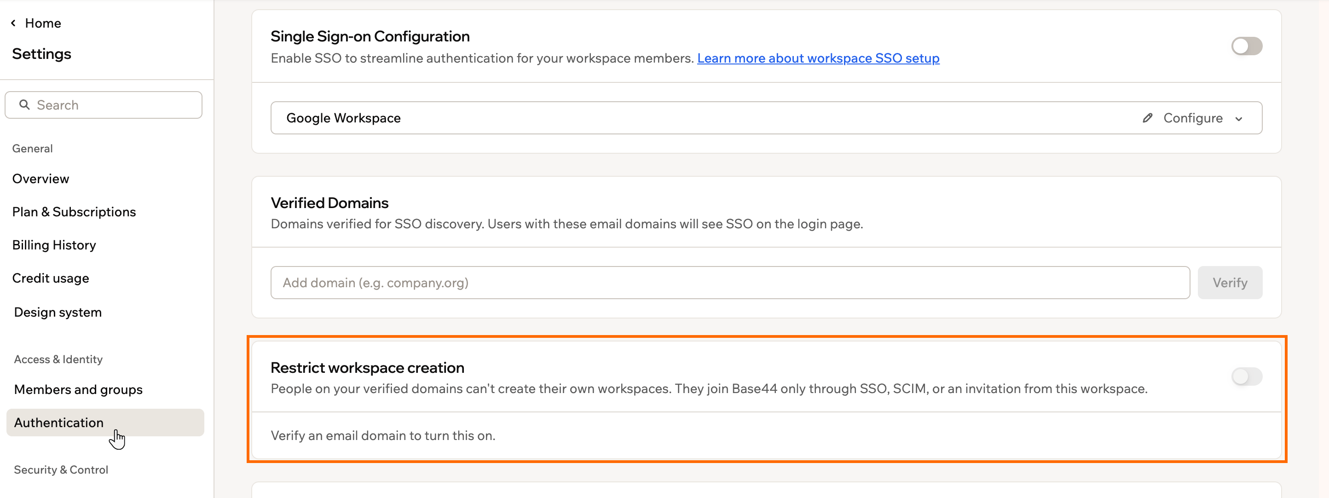This screenshot has width=1329, height=498.
Task: Select the Authentication sidebar item
Action: click(x=105, y=422)
